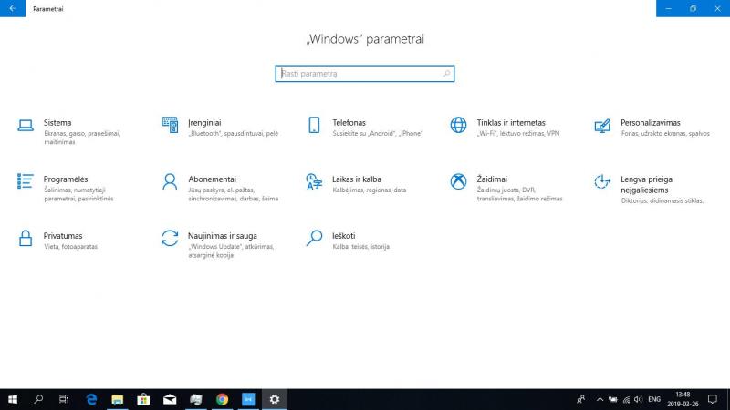Viewport: 730px width, 410px height.
Task: Open the blue app pinned on taskbar
Action: click(x=248, y=399)
